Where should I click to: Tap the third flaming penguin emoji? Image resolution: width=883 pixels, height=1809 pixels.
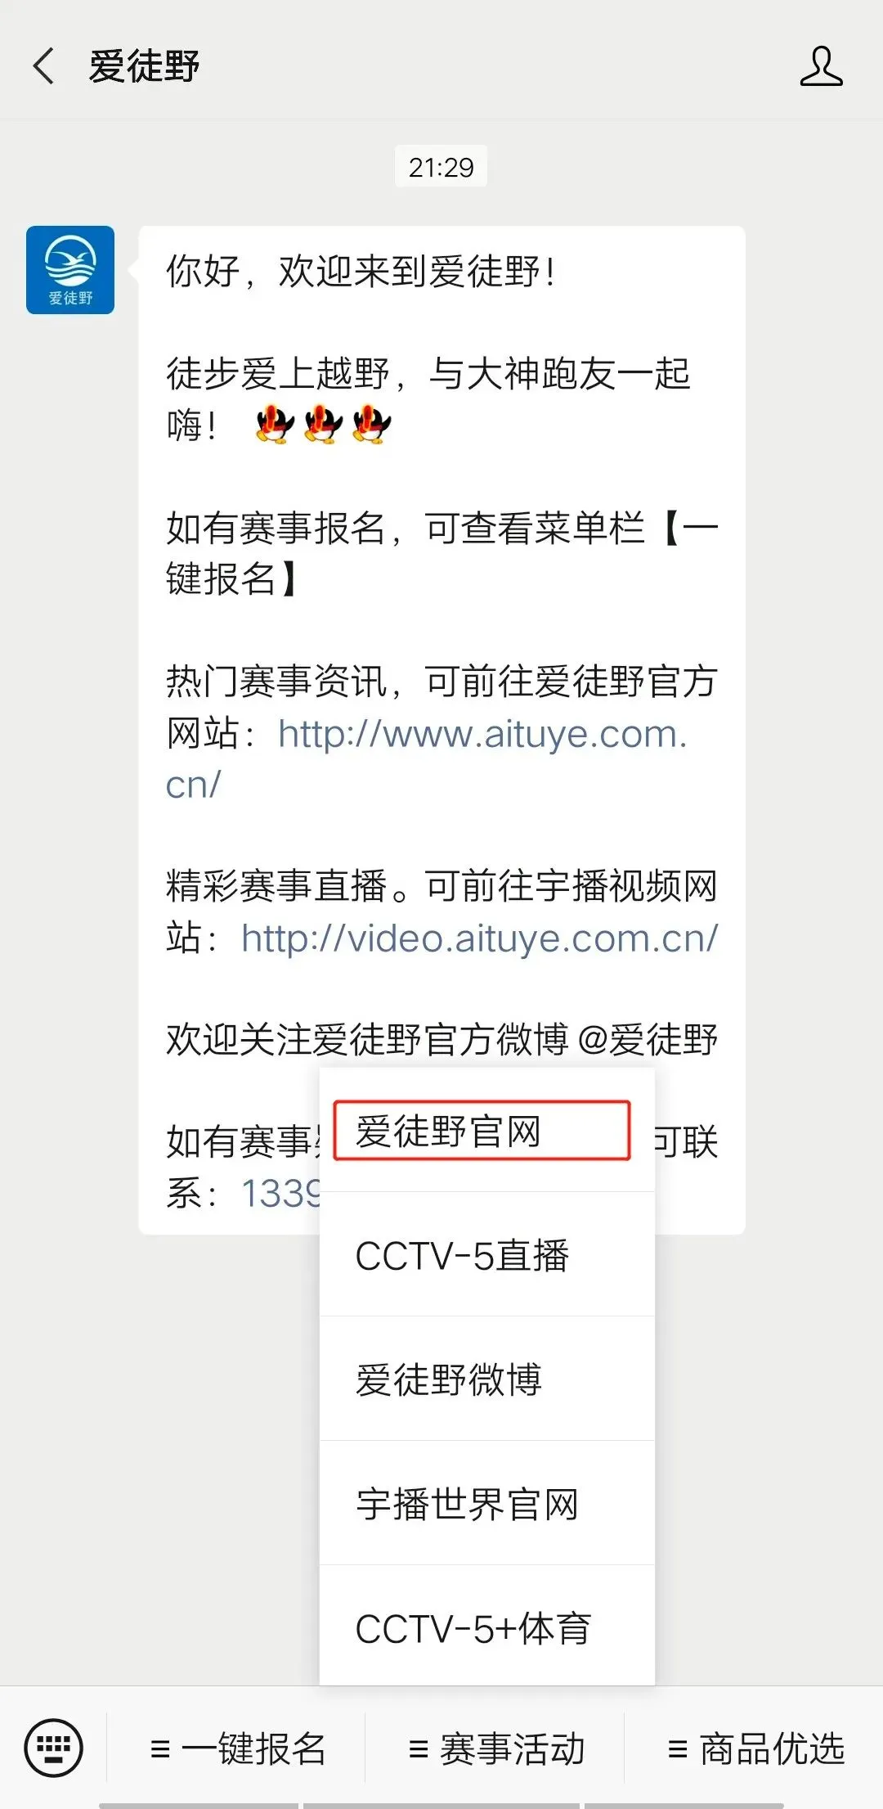372,425
